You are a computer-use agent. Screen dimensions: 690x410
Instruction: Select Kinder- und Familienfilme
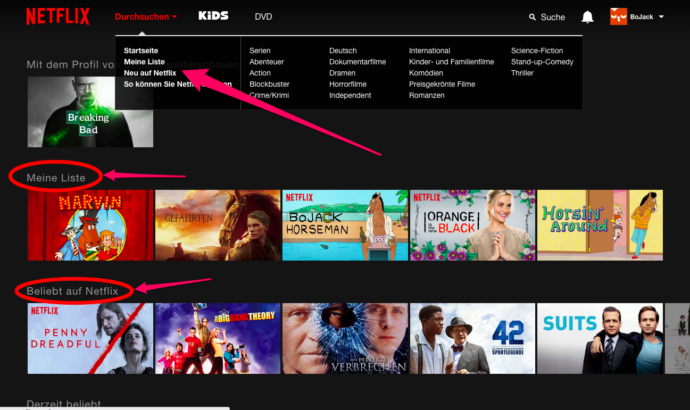[x=452, y=62]
